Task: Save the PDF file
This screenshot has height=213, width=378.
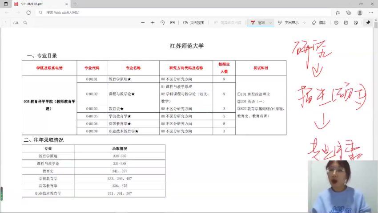Action: (346, 22)
